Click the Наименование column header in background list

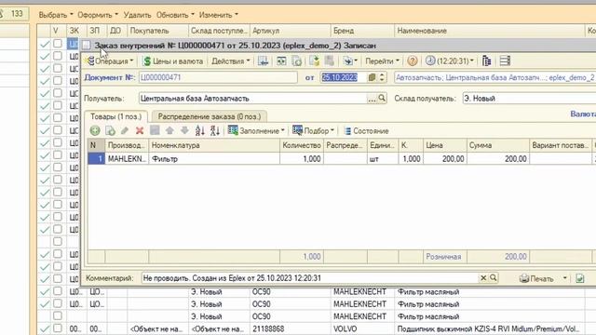(490, 31)
